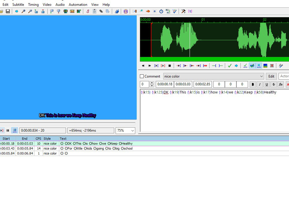
Task: Open the nice color style dropdown
Action: pos(214,76)
